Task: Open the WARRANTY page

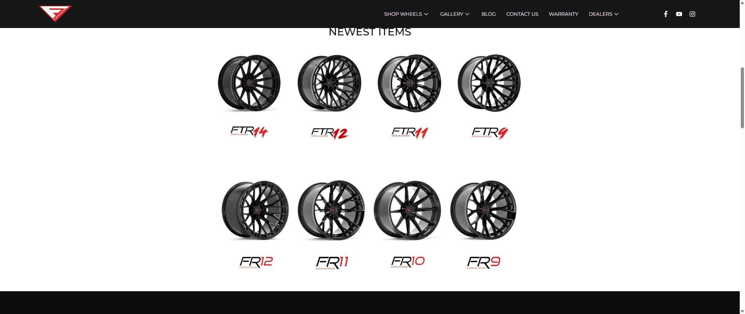Action: 563,14
